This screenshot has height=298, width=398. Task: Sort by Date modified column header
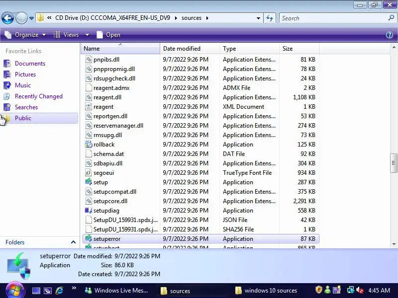pos(190,48)
